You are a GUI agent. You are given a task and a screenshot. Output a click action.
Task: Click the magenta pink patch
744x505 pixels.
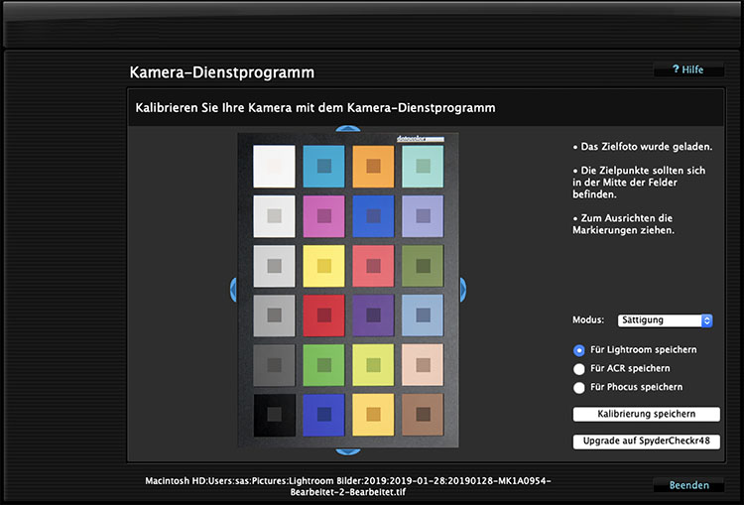(323, 216)
